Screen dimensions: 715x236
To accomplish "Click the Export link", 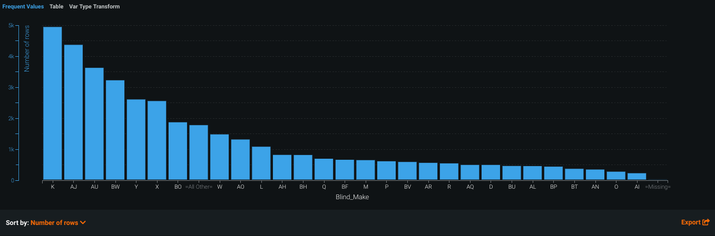I will click(x=696, y=222).
